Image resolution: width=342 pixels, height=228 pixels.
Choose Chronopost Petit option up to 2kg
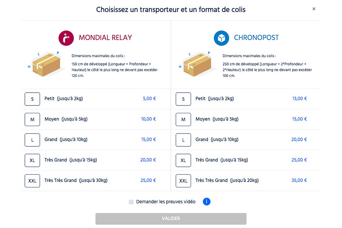(246, 99)
